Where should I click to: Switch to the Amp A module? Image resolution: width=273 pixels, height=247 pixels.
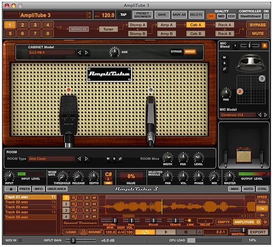click(x=167, y=25)
